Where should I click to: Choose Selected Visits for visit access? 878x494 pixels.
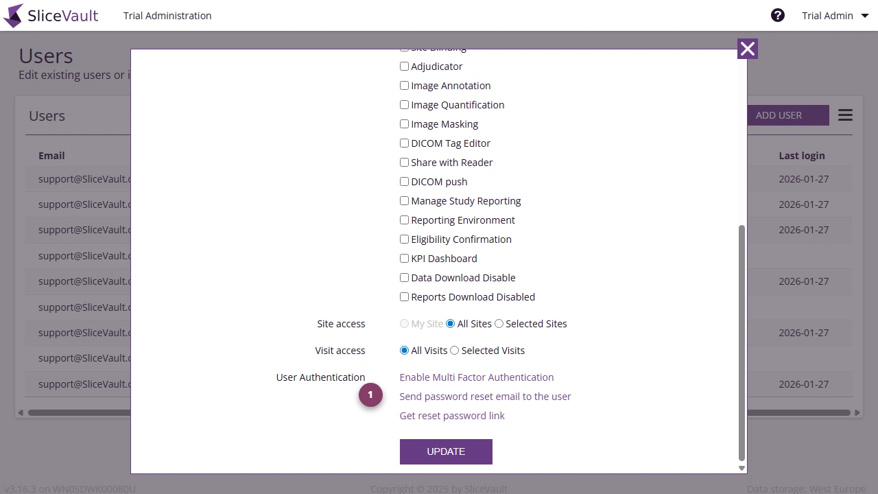[x=454, y=350]
